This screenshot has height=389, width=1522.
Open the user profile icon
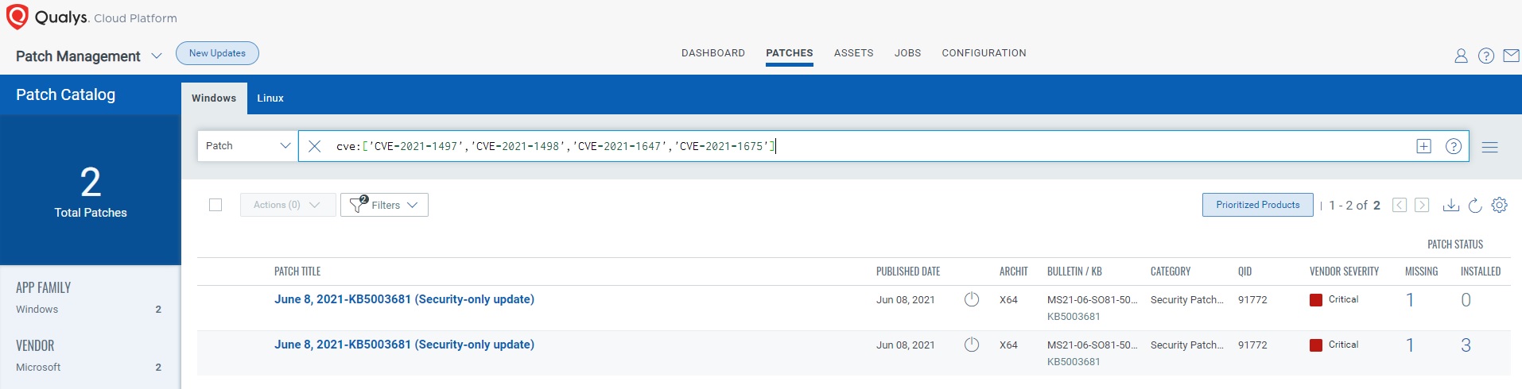tap(1461, 56)
